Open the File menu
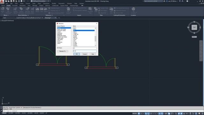The height and width of the screenshot is (115, 204). [x=7, y=4]
